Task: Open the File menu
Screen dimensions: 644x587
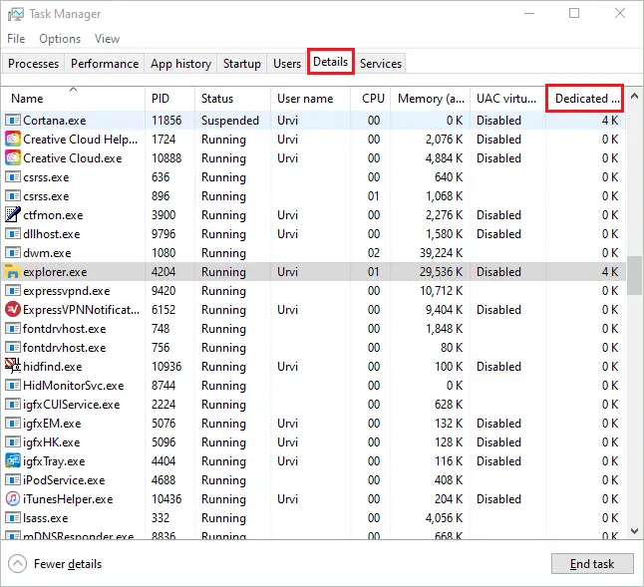Action: tap(16, 39)
